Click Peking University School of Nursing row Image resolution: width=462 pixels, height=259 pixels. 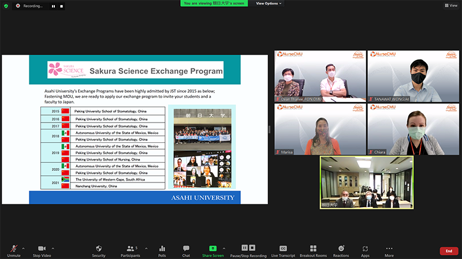click(x=117, y=159)
